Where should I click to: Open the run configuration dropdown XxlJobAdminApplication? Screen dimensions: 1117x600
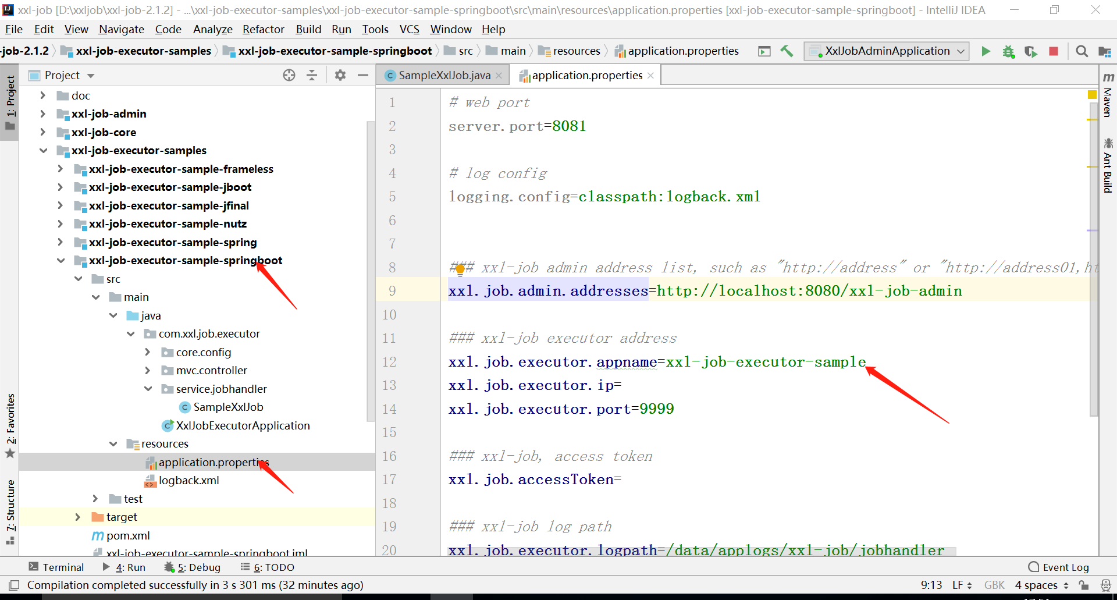[887, 51]
